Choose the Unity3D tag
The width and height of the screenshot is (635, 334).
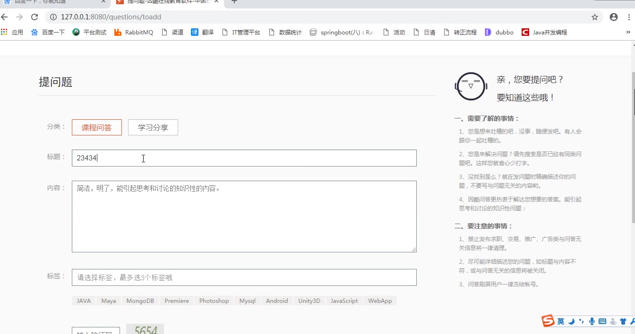pos(309,301)
